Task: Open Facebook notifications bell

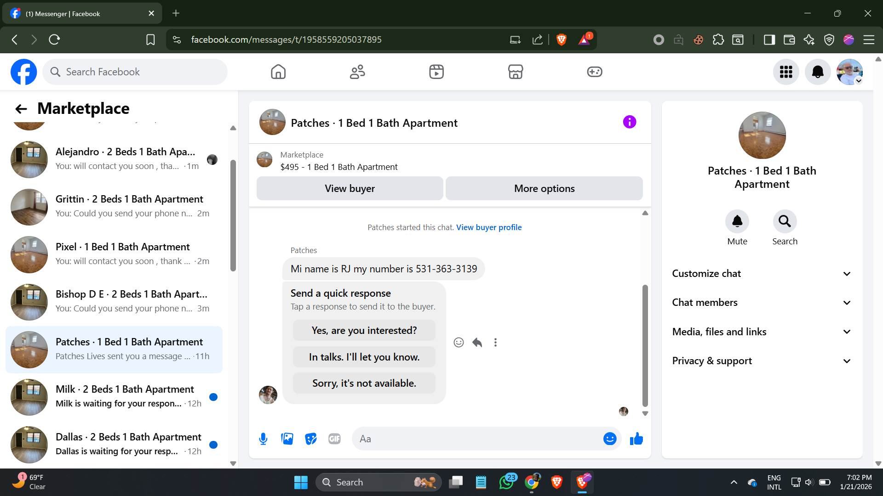Action: click(x=818, y=72)
